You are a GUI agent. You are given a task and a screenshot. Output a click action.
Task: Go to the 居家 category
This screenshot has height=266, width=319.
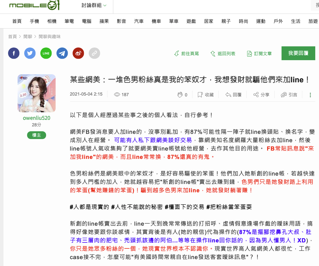click(209, 21)
